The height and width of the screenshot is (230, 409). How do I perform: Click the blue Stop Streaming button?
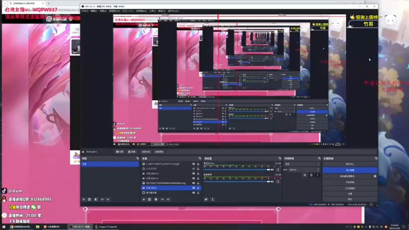click(350, 170)
